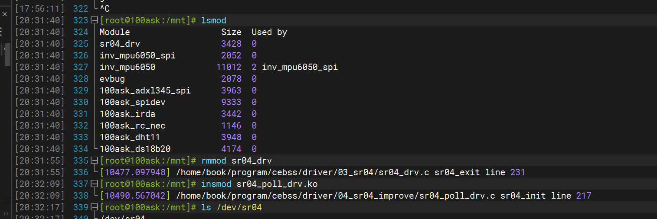Click the ^C text on line 322
657x219 pixels.
(x=105, y=9)
